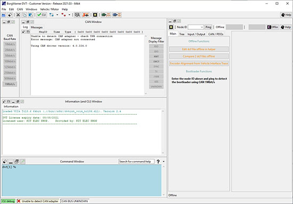The width and height of the screenshot is (293, 204).
Task: Toggle EMCY message display filter
Action: [156, 61]
